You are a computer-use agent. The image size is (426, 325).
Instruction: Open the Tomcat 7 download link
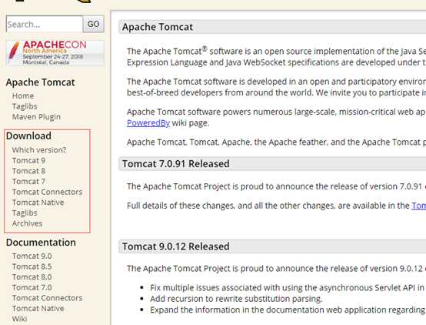pyautogui.click(x=28, y=182)
